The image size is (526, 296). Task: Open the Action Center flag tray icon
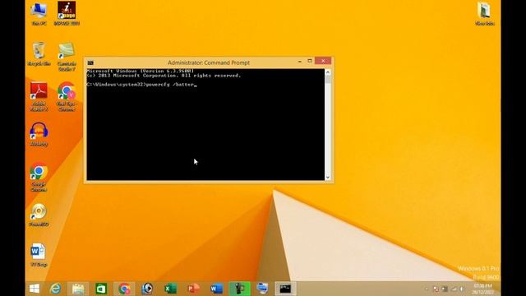coord(436,289)
